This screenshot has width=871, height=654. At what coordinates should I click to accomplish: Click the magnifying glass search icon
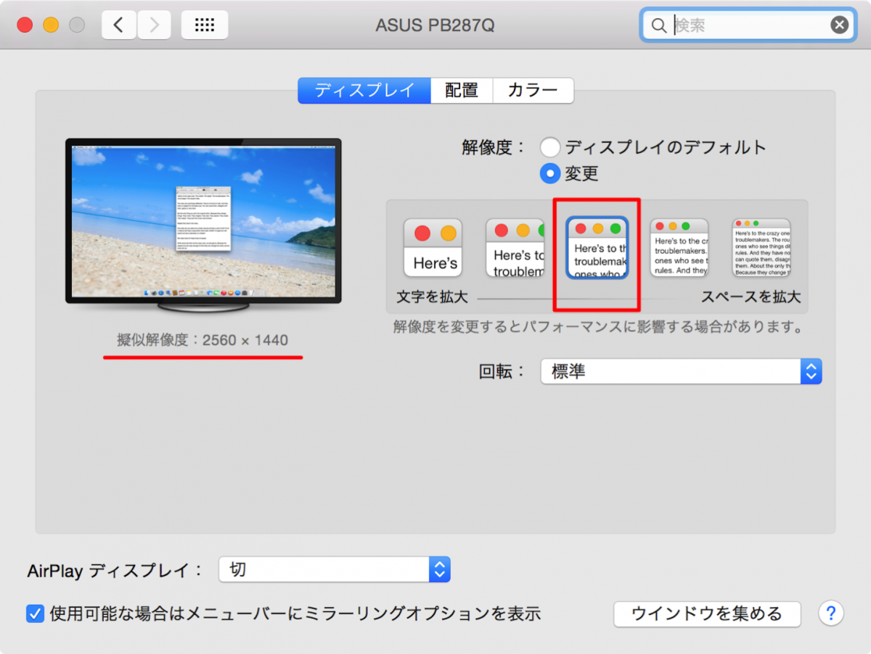pyautogui.click(x=658, y=25)
